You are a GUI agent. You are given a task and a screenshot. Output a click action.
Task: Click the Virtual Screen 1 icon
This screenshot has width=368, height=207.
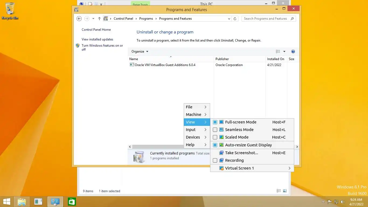pos(221,168)
